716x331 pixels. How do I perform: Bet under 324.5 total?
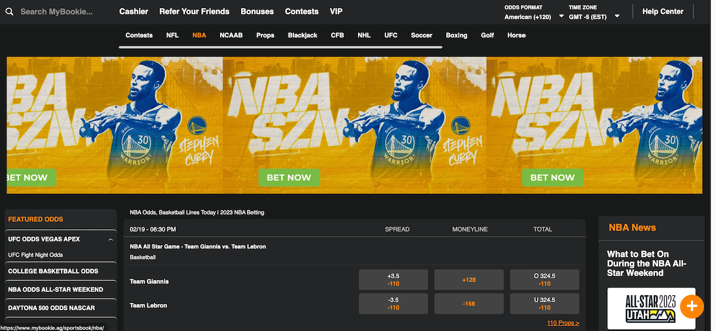544,304
